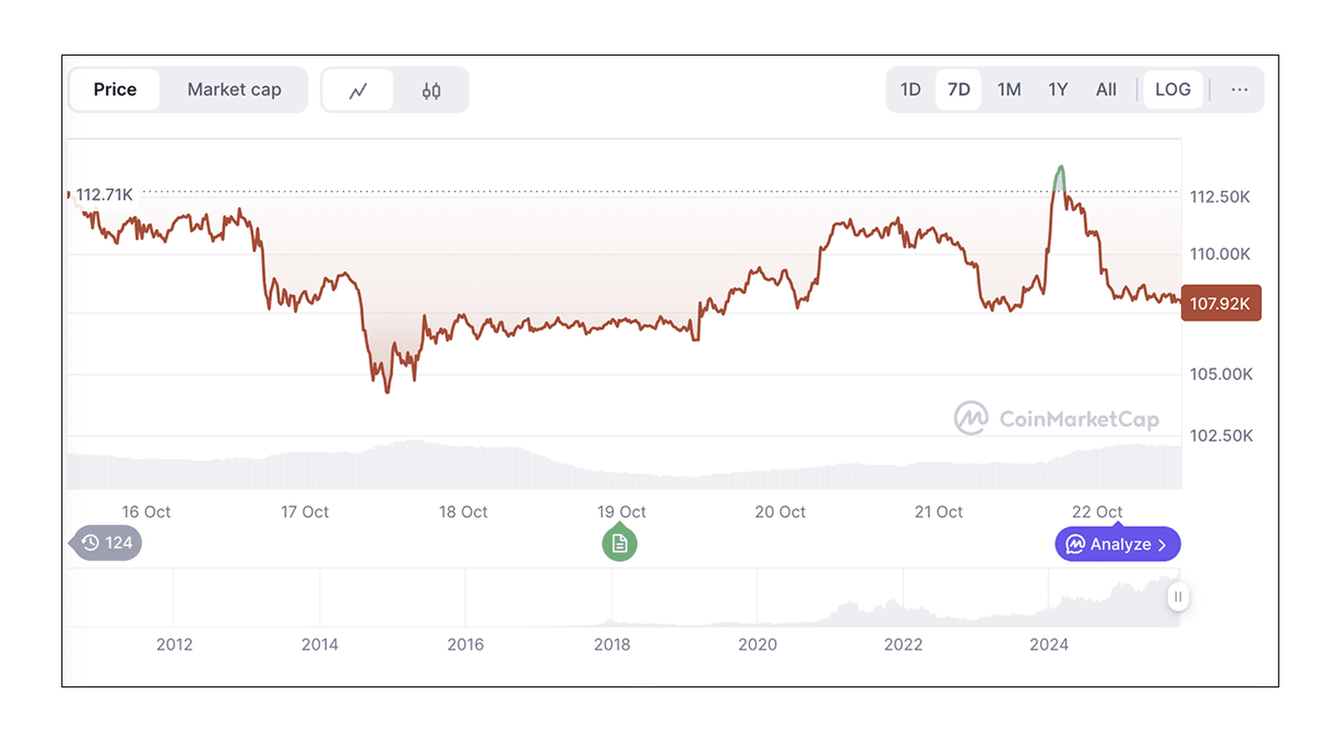The image size is (1321, 742).
Task: Choose the 1Y range option
Action: [1058, 90]
